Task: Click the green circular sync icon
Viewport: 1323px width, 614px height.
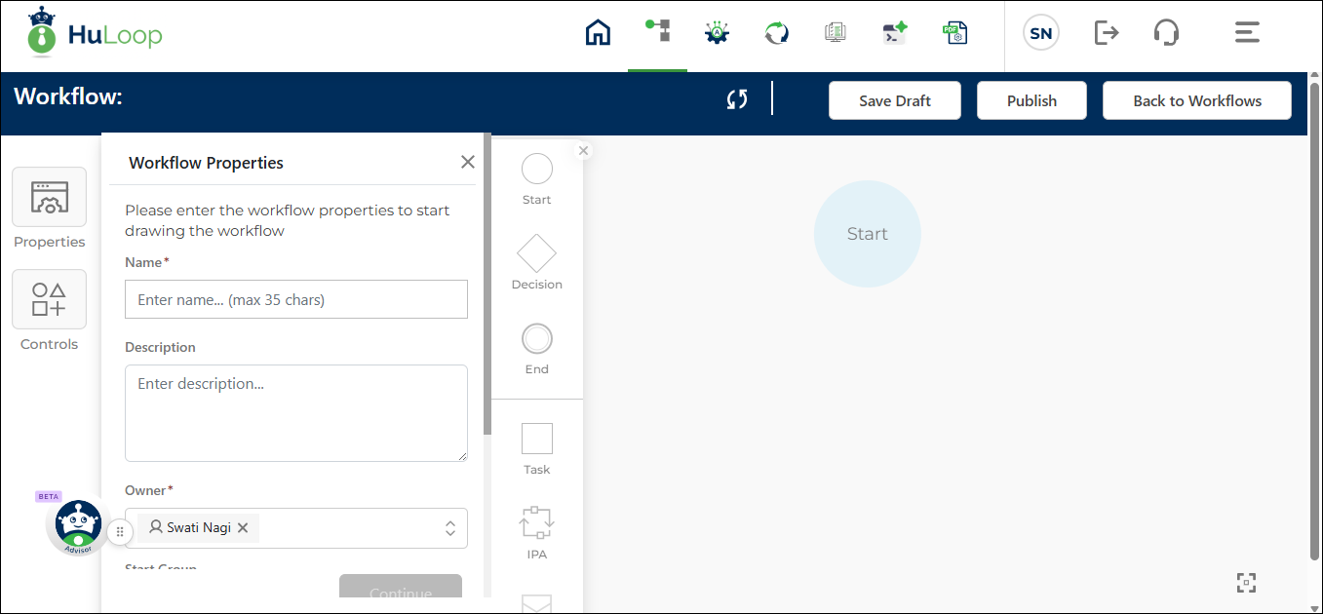Action: [776, 33]
